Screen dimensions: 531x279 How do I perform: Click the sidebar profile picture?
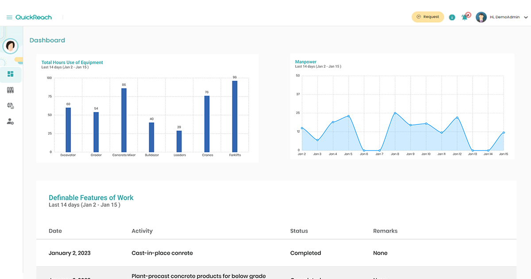[x=10, y=46]
